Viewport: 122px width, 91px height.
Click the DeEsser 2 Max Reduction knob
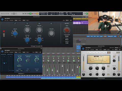28,60
